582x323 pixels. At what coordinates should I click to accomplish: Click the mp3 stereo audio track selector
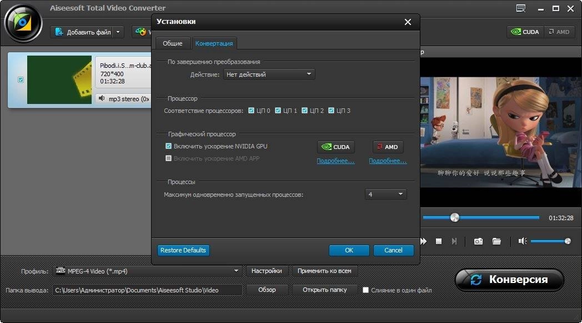point(124,99)
